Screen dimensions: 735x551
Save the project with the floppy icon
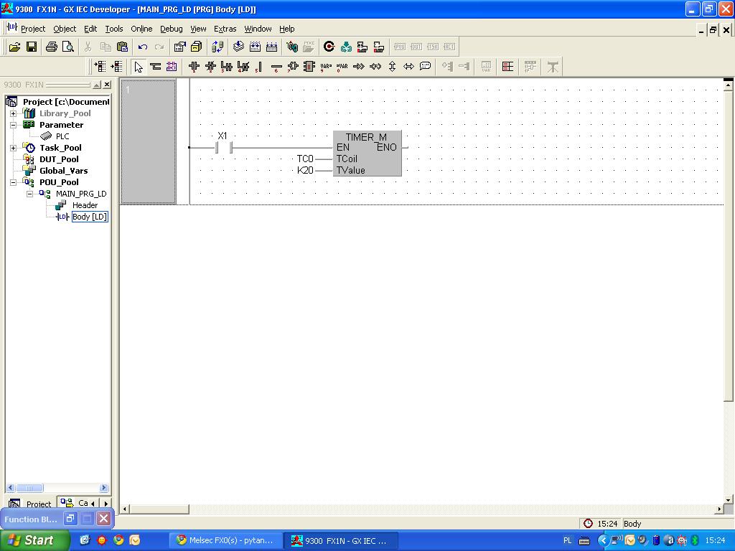tap(32, 47)
